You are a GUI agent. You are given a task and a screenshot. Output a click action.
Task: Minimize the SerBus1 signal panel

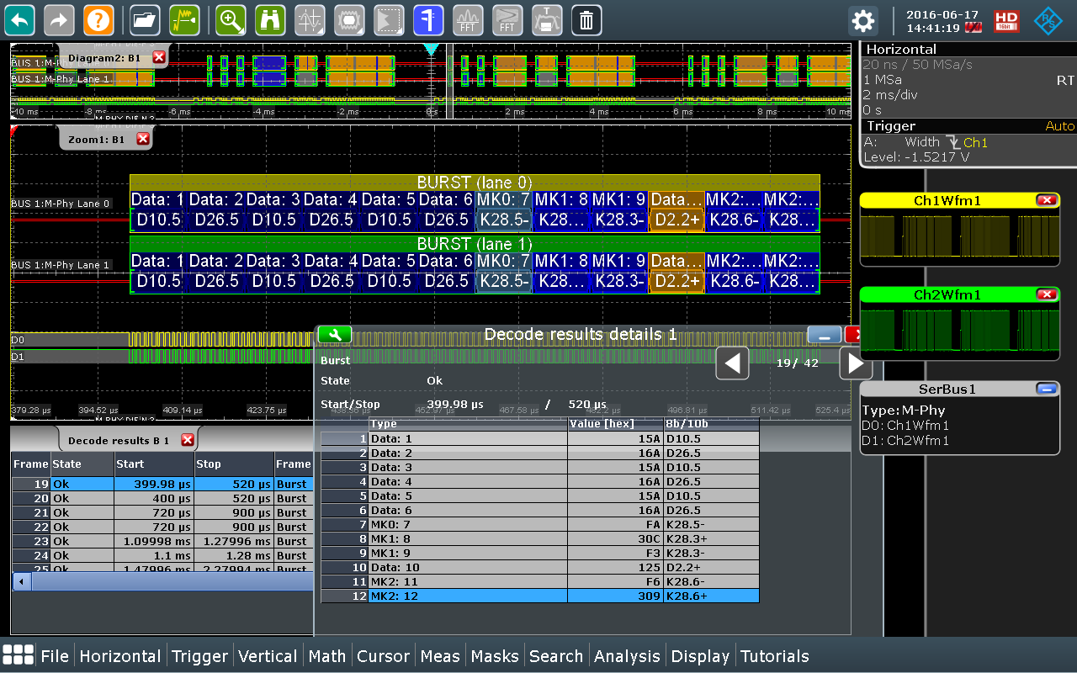[x=1047, y=389]
